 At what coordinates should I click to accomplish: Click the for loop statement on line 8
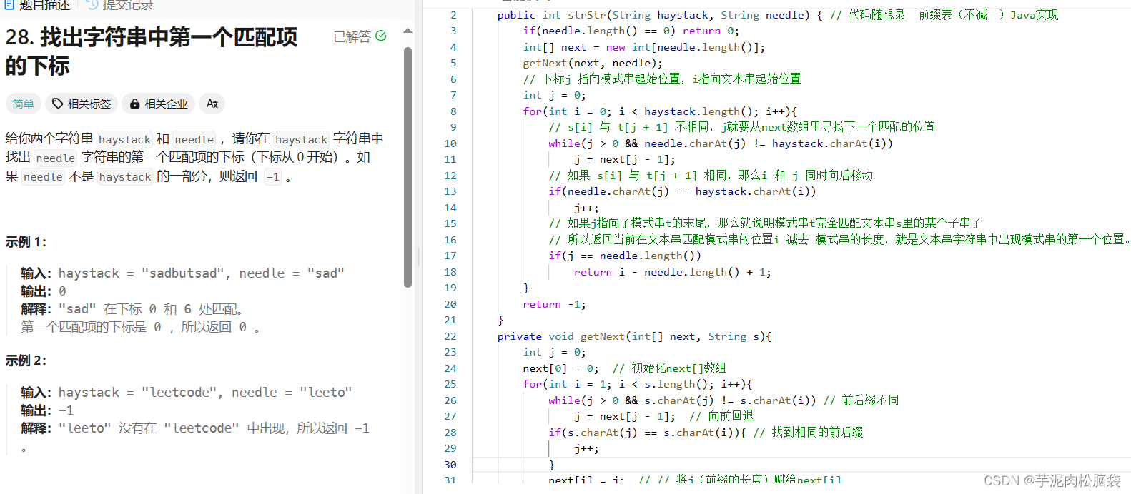(x=660, y=111)
